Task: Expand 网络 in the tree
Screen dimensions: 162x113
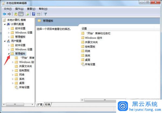Action: click(13, 75)
